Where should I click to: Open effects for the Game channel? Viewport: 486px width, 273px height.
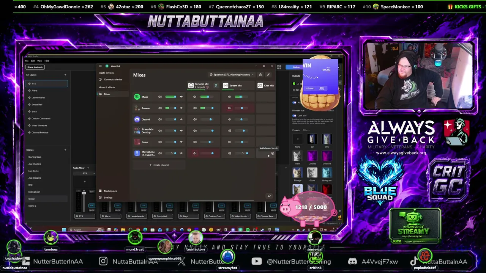coord(181,142)
